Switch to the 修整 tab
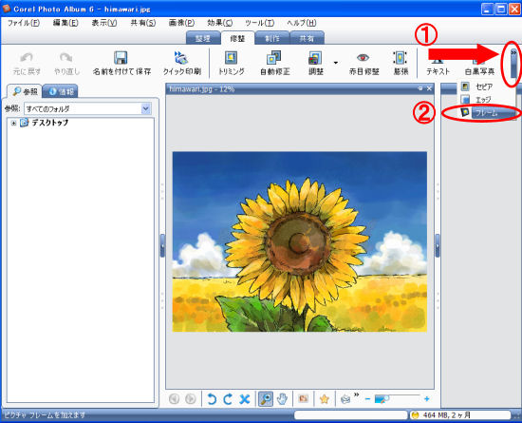This screenshot has width=522, height=423. point(237,38)
